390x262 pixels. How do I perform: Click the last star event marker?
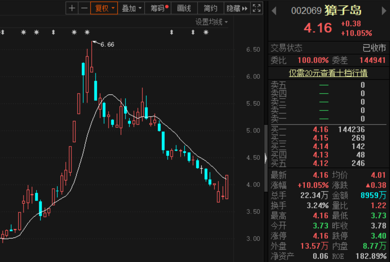[206, 32]
